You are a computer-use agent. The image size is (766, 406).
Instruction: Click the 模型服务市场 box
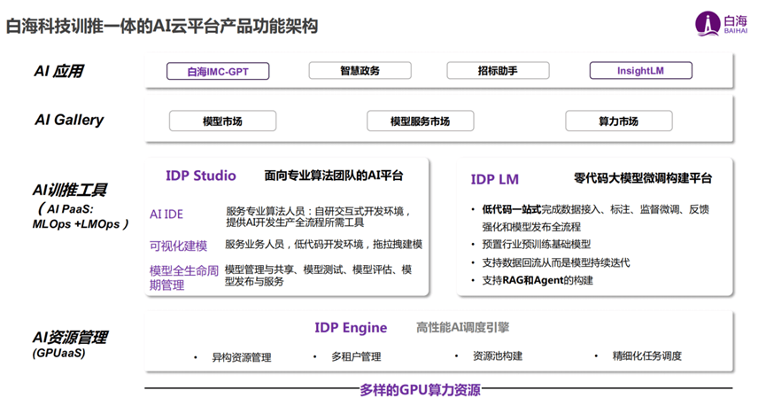click(420, 121)
